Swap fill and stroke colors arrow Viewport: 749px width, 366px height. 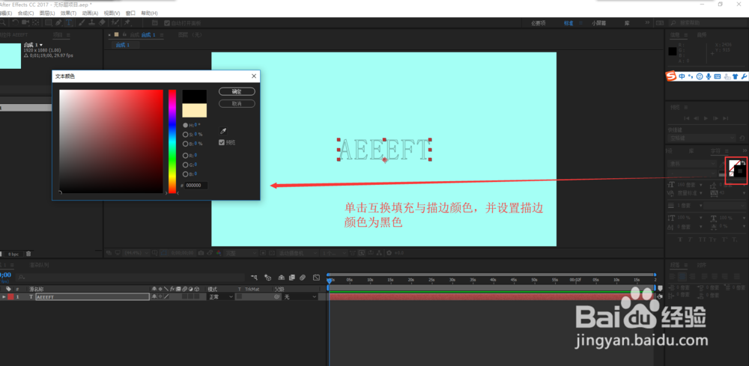point(744,162)
